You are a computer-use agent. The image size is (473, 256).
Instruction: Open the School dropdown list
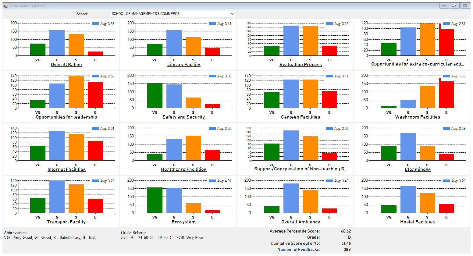click(232, 14)
